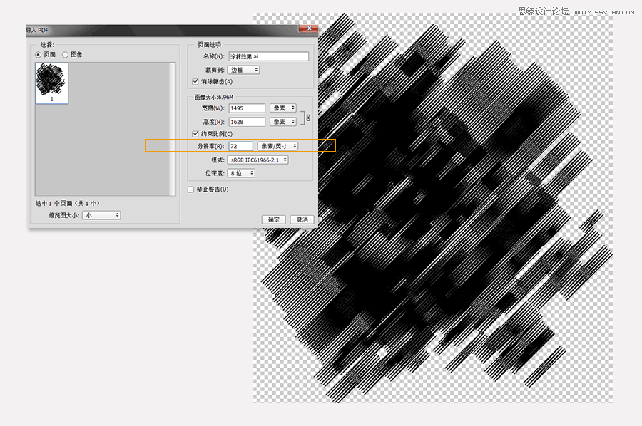Close the 导入 PDF dialog
642x426 pixels.
click(x=309, y=28)
